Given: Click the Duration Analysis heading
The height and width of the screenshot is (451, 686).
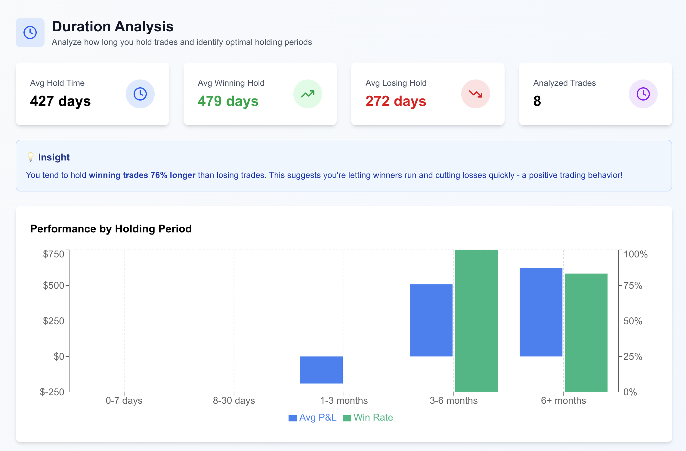Looking at the screenshot, I should (x=113, y=26).
